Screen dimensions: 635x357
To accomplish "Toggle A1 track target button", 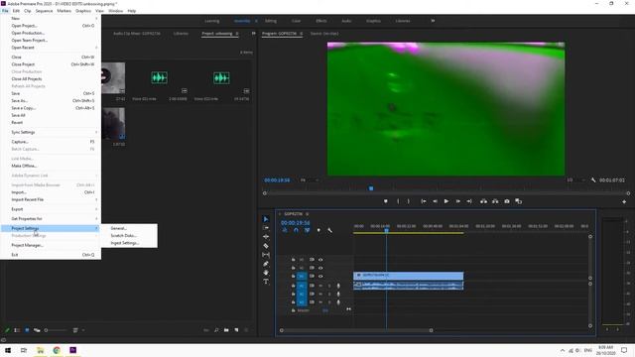I will 302,286.
